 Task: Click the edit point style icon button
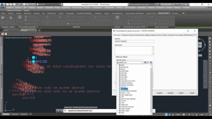click(x=145, y=62)
